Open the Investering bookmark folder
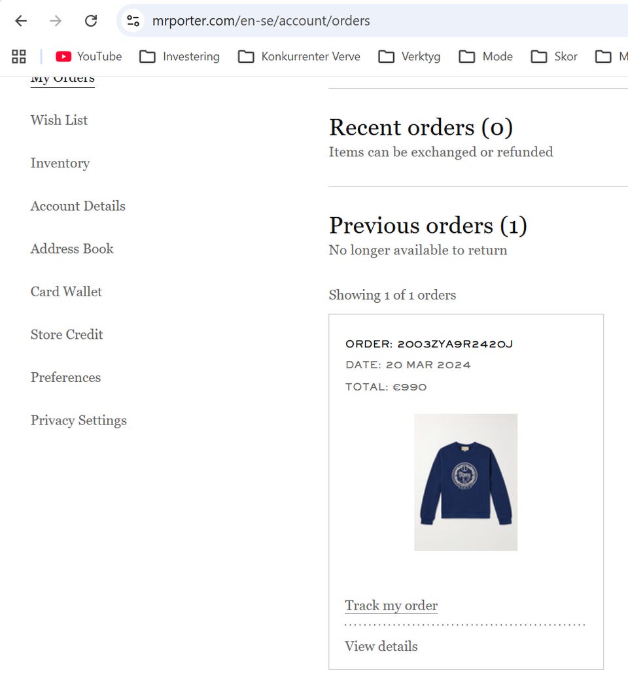Screen dimensions: 628x673 [180, 56]
